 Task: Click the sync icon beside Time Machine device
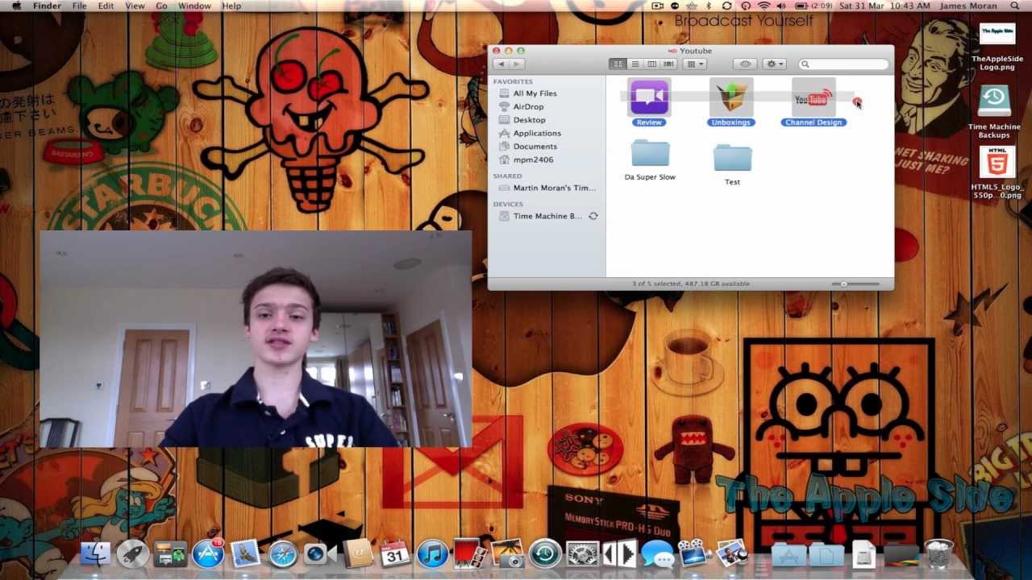[593, 216]
